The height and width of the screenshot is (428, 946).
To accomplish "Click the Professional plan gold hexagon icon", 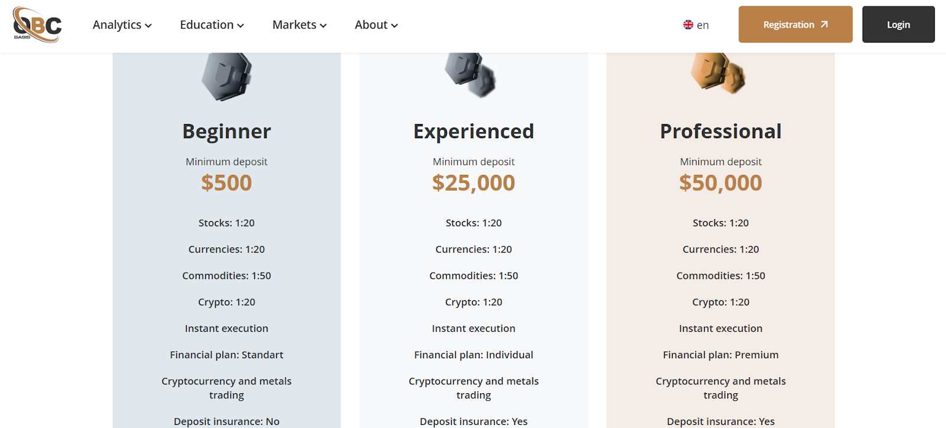I will pyautogui.click(x=718, y=73).
